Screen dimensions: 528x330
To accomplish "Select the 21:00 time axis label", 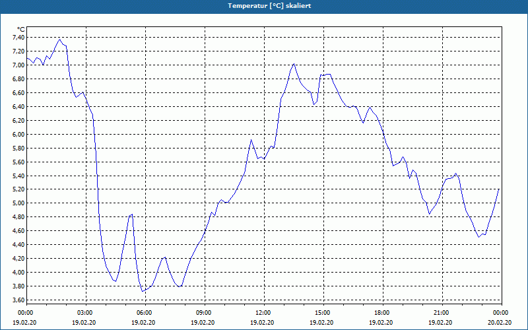I will pos(442,312).
